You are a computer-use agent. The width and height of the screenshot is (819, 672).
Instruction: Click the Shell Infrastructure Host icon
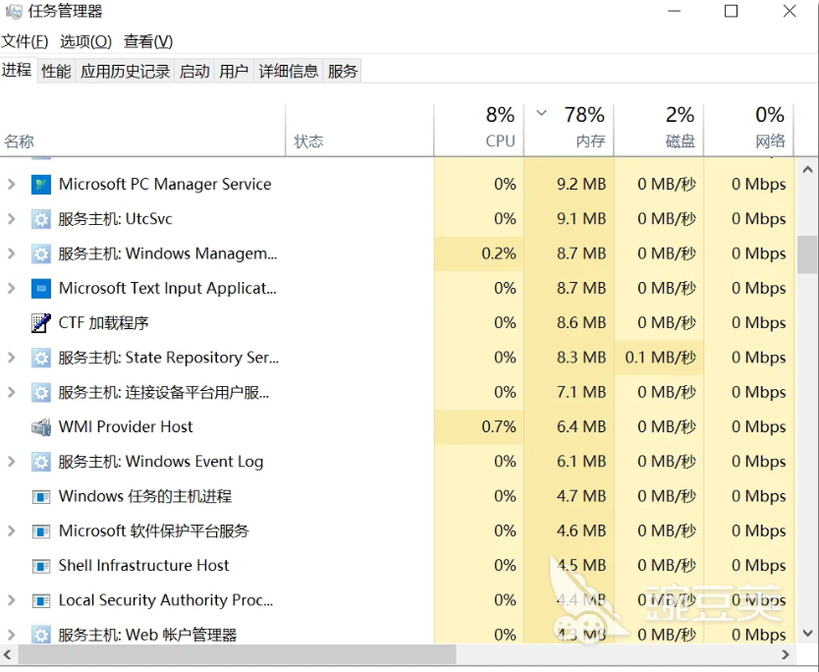(40, 566)
